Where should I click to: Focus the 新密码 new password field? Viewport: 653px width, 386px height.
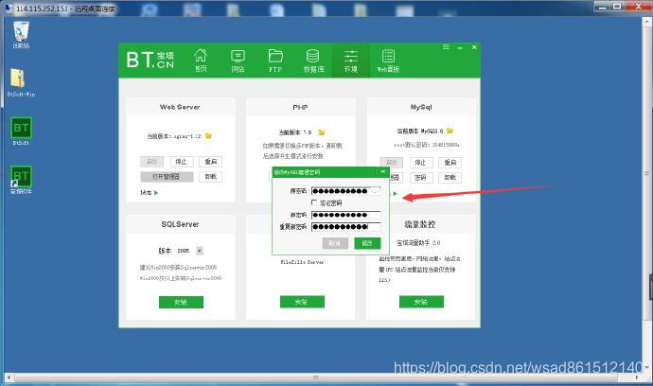[x=346, y=215]
